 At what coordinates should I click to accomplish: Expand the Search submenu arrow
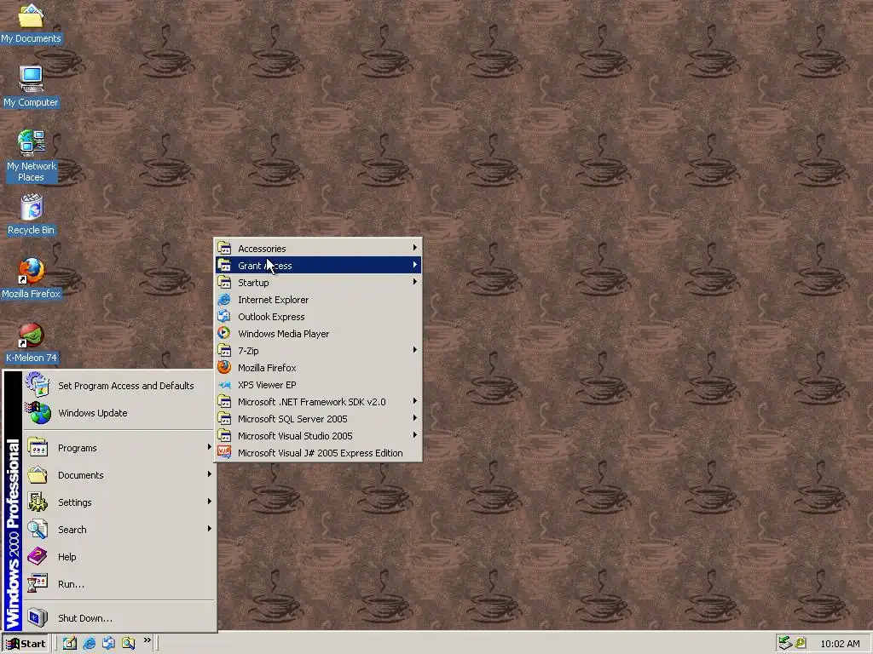point(210,529)
